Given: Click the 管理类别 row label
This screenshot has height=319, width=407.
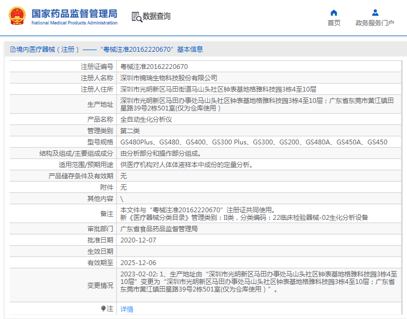Looking at the screenshot, I should [x=100, y=130].
